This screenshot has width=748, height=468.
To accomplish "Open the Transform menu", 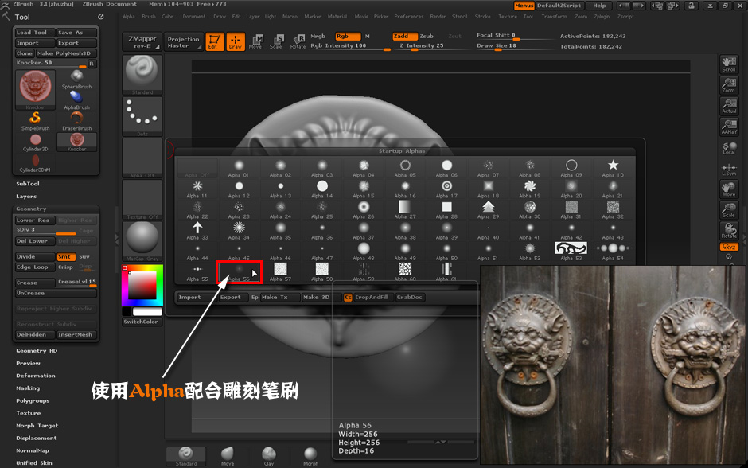I will pos(554,16).
